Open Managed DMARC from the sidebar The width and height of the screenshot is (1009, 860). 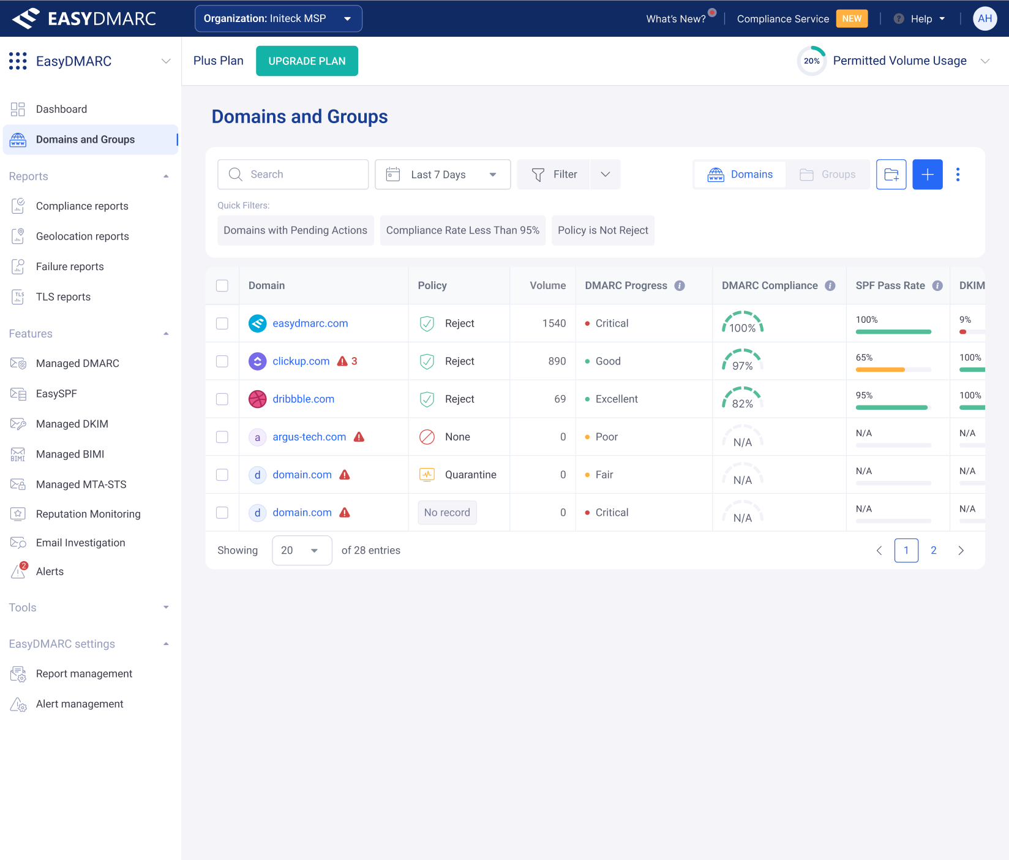(x=77, y=363)
